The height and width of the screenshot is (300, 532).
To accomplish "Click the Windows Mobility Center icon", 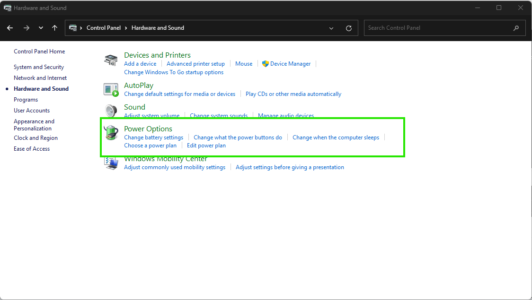I will [111, 163].
